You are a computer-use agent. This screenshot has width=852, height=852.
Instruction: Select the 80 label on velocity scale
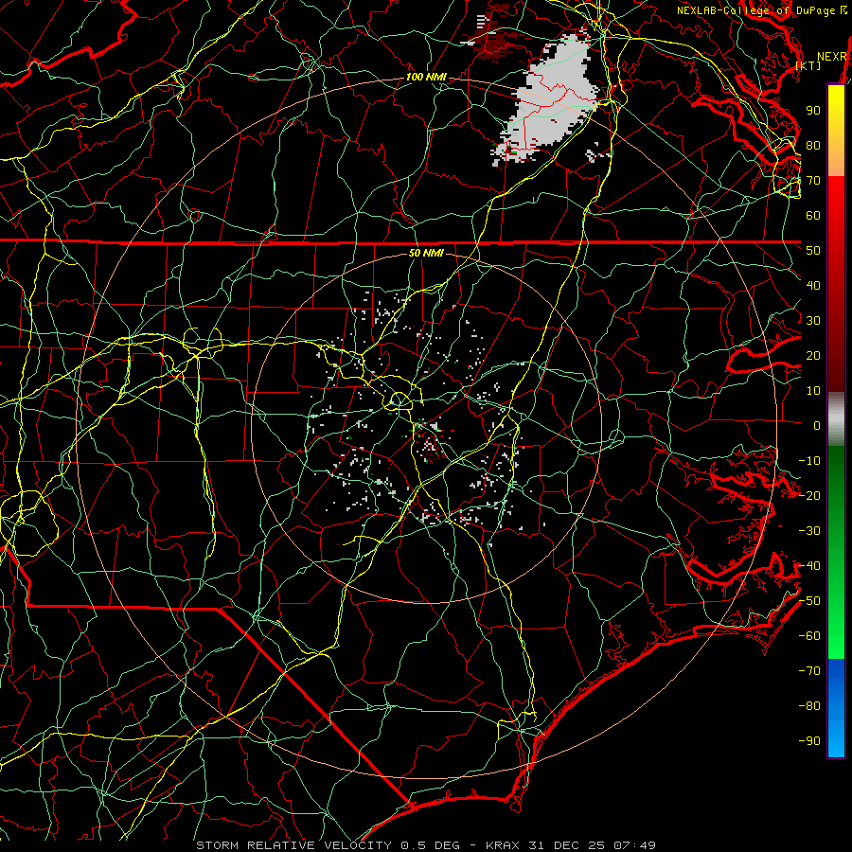813,145
